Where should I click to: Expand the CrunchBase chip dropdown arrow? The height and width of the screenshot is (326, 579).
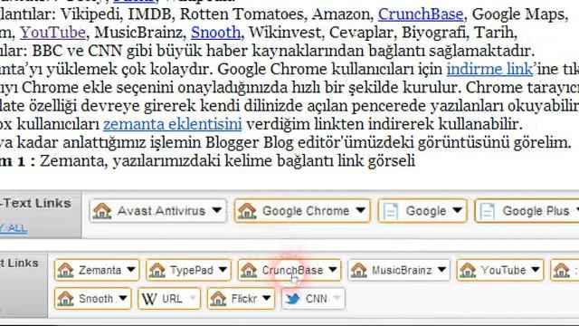pyautogui.click(x=333, y=270)
